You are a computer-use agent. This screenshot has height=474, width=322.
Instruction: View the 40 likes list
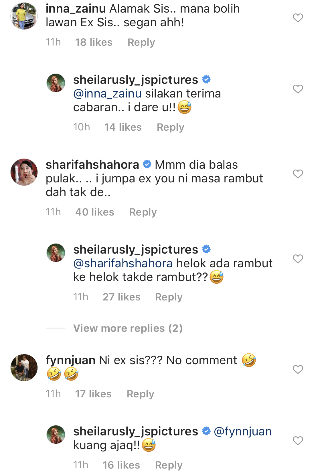[95, 212]
